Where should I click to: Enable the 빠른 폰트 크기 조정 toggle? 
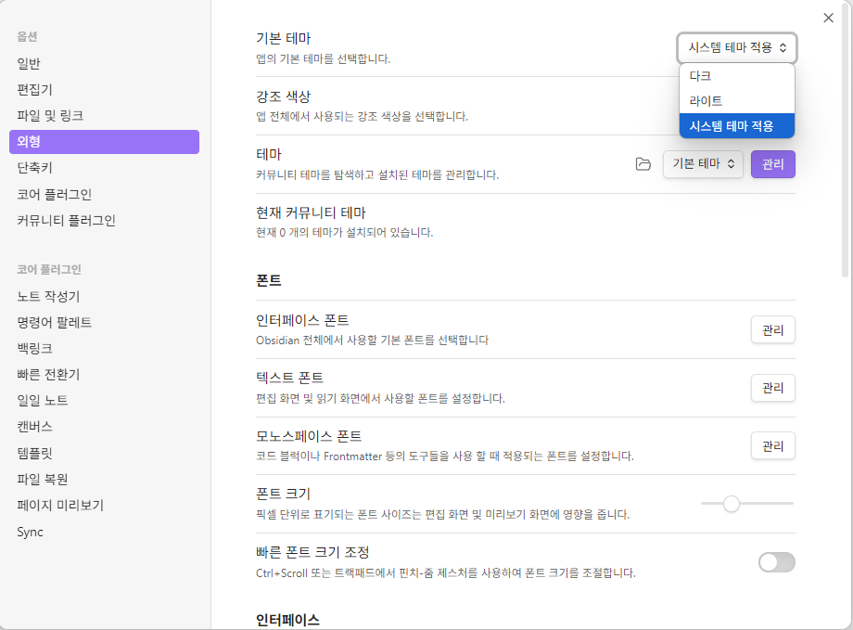776,562
